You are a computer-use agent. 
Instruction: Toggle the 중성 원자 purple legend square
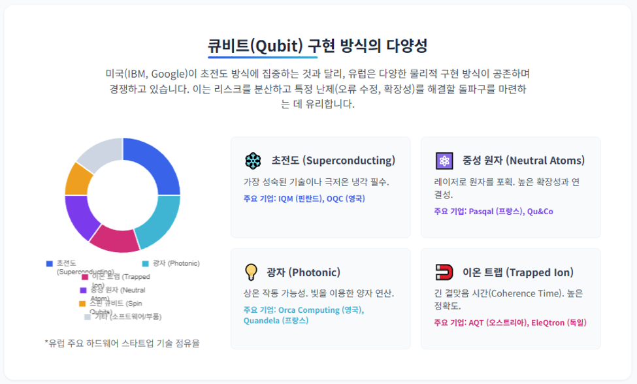tap(83, 291)
